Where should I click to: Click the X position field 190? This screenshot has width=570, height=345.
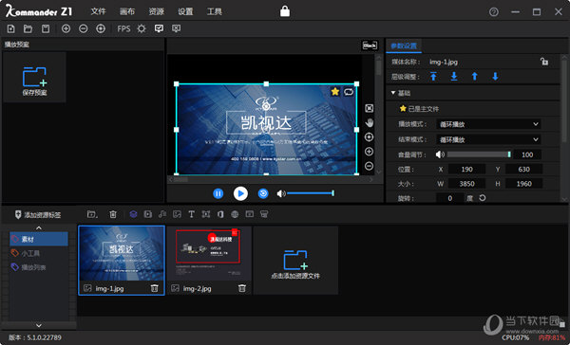click(466, 169)
